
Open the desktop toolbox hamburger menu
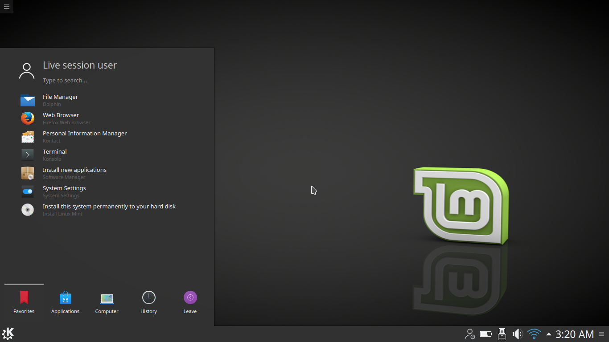6,6
